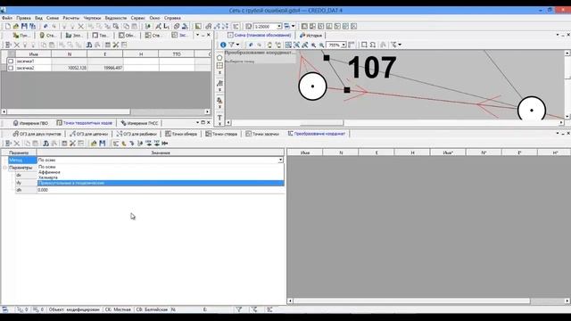571x321 pixels.
Task: Switch to Точки обмера tab
Action: (x=181, y=134)
